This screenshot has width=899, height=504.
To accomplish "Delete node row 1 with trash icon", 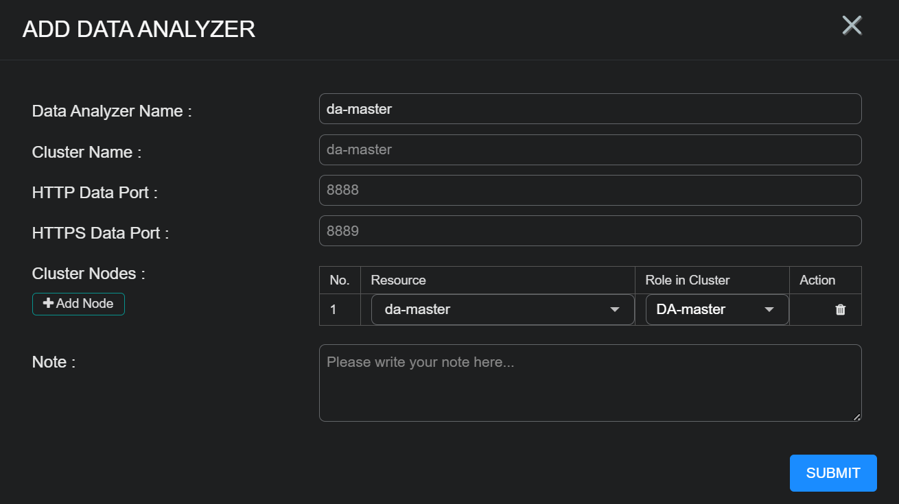I will click(840, 310).
